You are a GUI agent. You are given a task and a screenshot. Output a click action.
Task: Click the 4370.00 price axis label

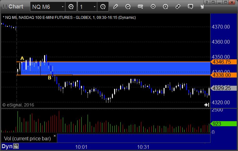[x=221, y=27]
